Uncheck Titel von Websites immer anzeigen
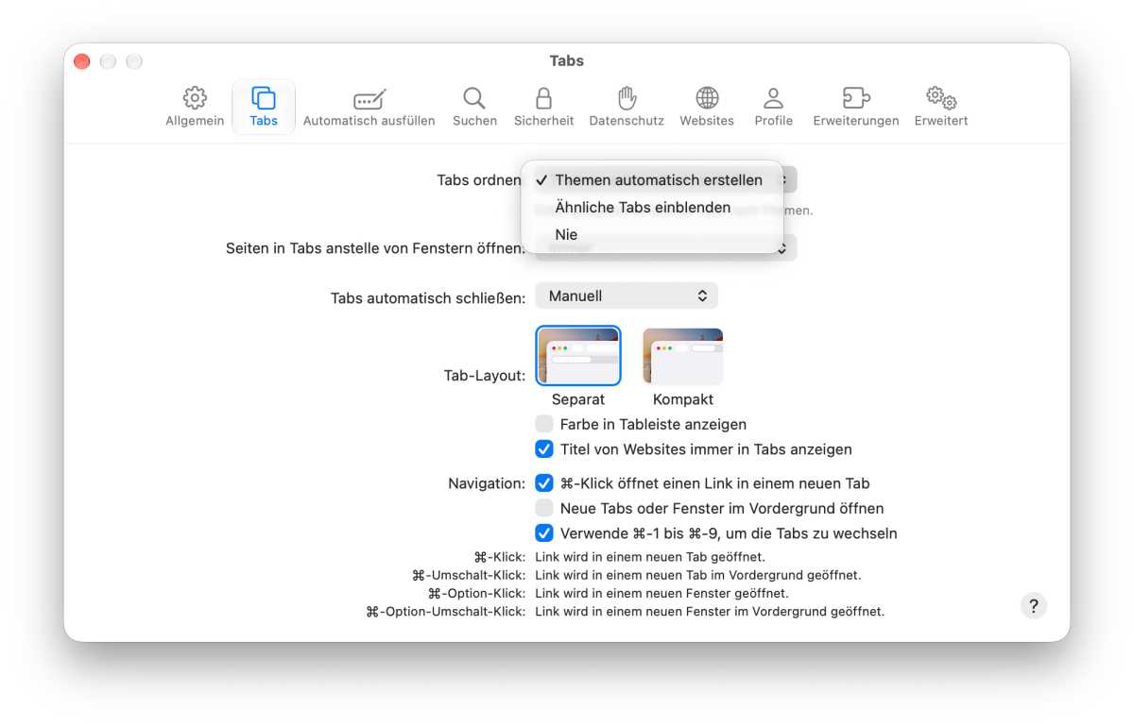 pyautogui.click(x=544, y=449)
